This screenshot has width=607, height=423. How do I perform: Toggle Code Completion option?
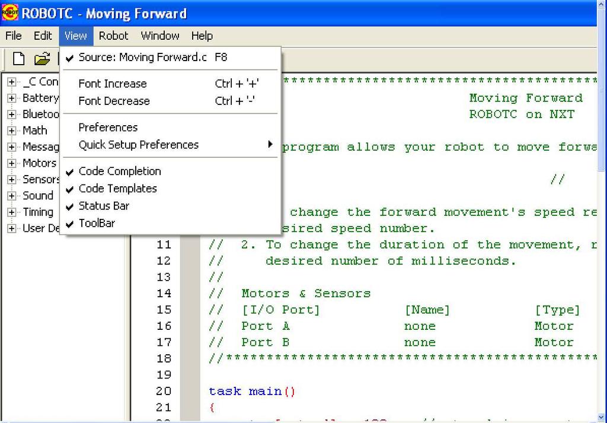pos(170,171)
